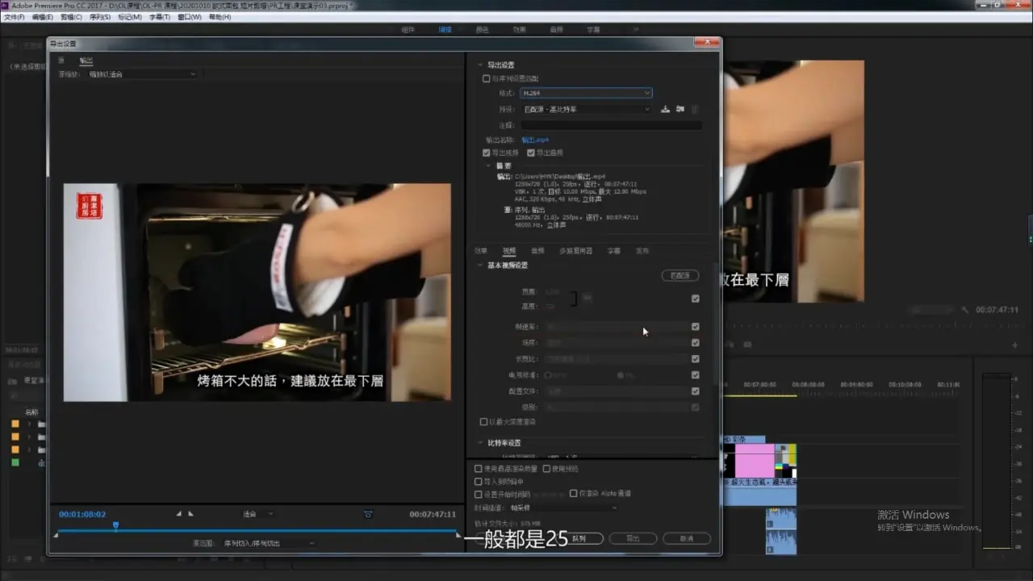Enable render alpha channel only checkbox
Viewport: 1033px width, 581px height.
click(x=573, y=493)
